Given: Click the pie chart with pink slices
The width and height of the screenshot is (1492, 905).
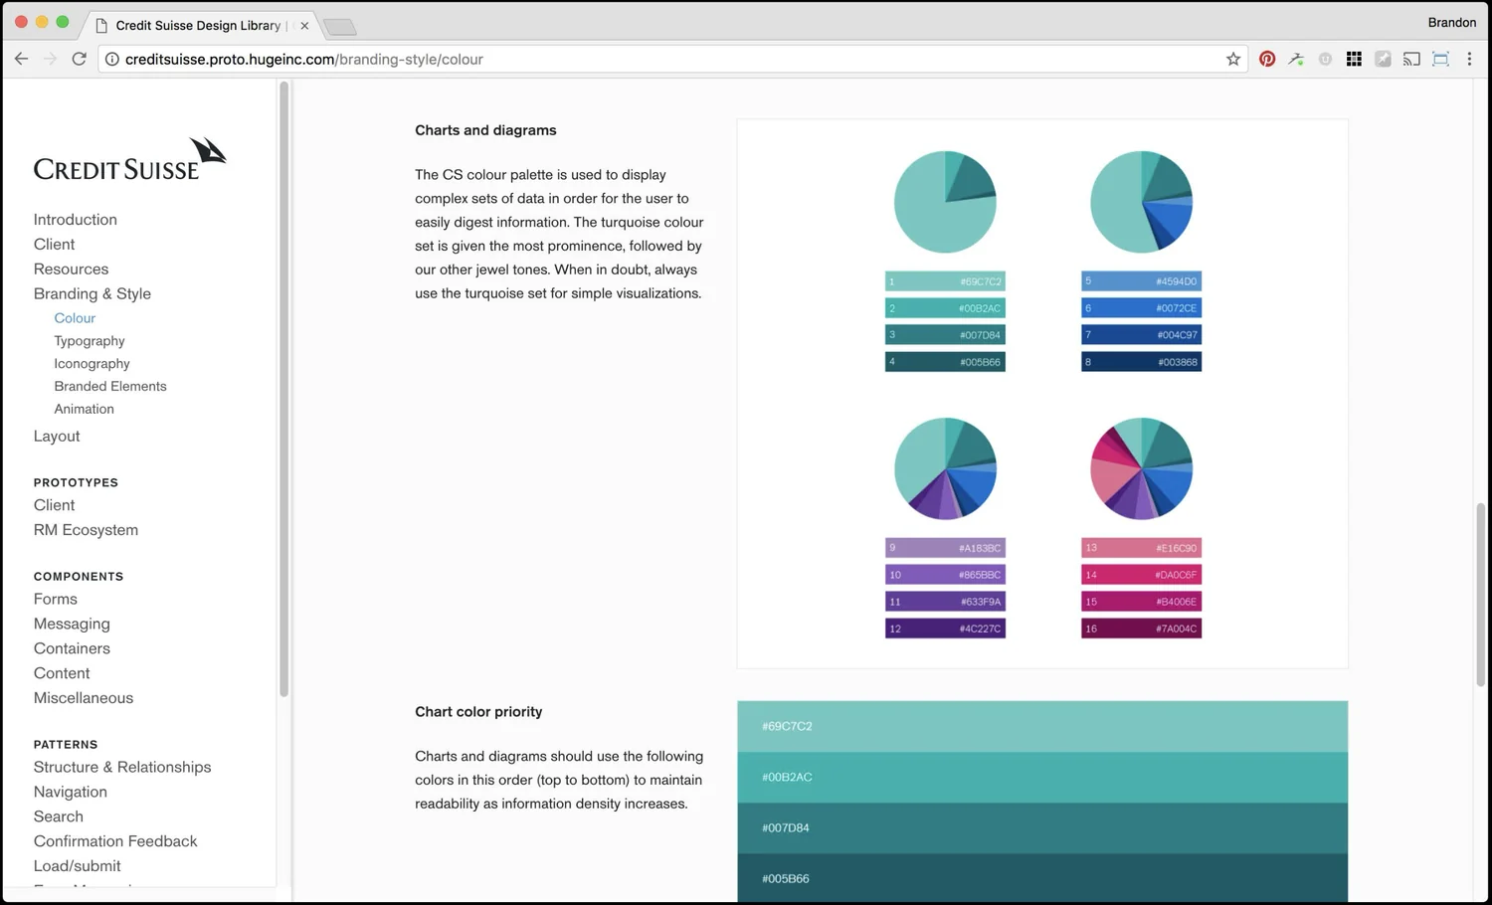Looking at the screenshot, I should 1142,468.
